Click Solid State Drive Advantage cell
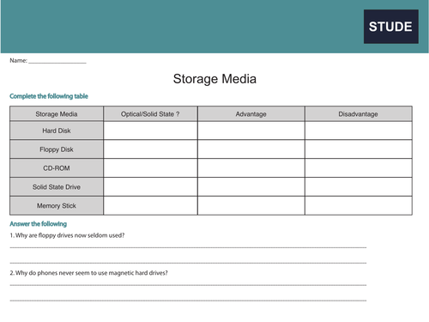This screenshot has height=322, width=429. point(251,187)
